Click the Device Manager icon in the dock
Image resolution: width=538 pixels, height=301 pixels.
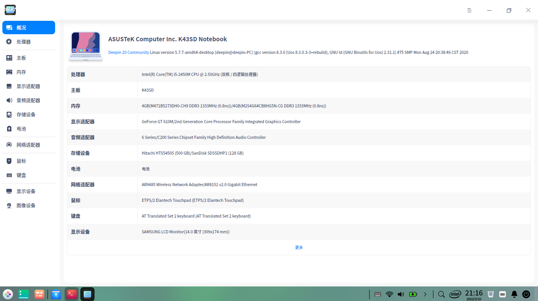[87, 294]
